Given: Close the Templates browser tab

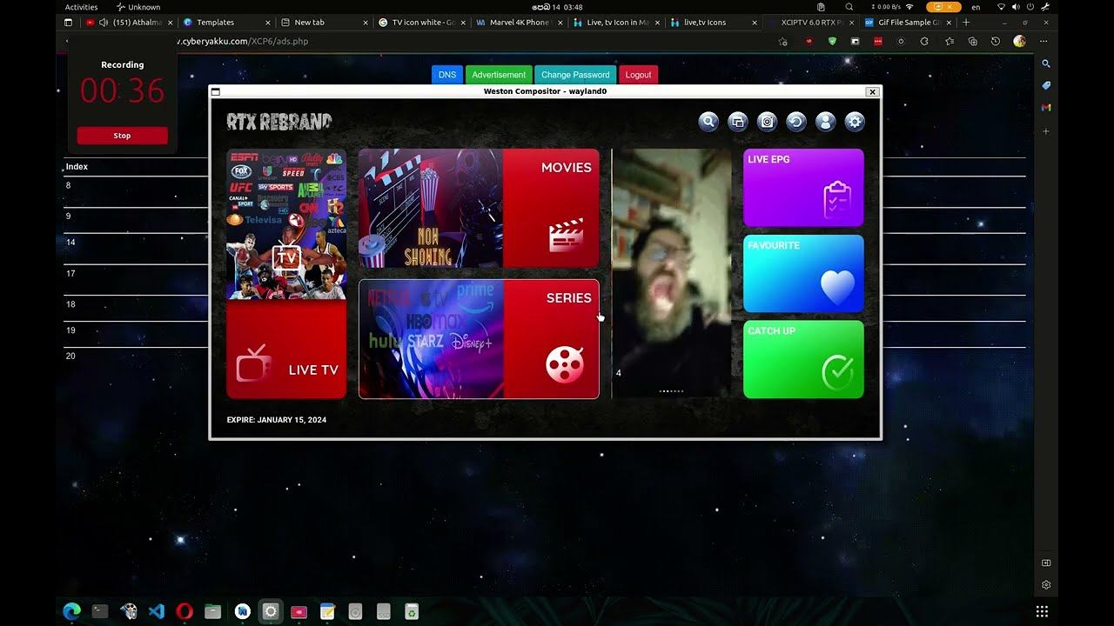Looking at the screenshot, I should tap(267, 23).
